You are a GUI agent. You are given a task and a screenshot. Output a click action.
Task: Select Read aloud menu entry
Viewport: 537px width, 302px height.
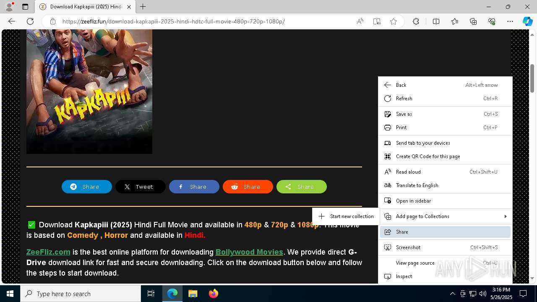(445, 172)
